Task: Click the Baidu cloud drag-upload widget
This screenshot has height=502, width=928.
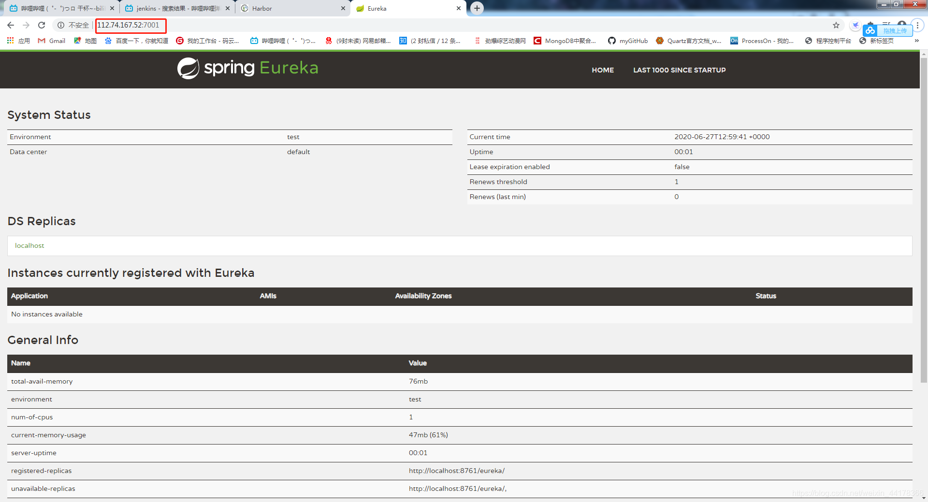Action: pos(887,30)
